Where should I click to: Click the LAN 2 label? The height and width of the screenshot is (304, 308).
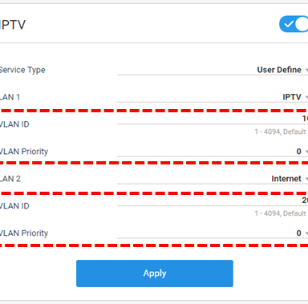[x=10, y=179]
